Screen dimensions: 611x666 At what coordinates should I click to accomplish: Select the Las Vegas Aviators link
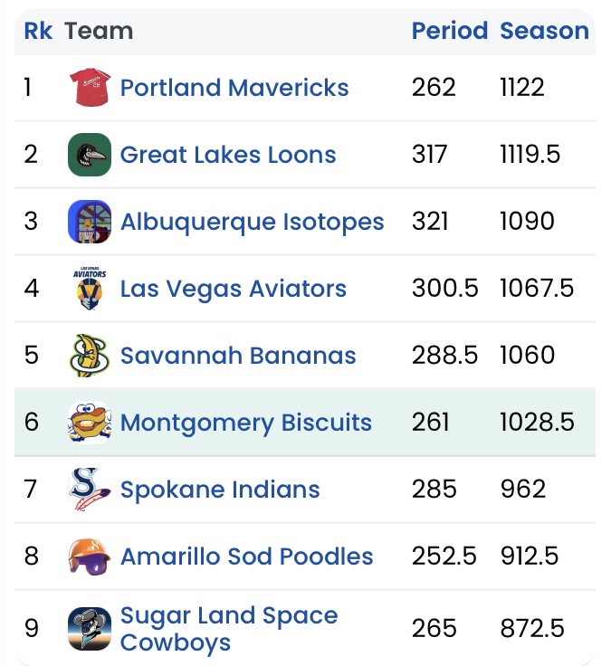click(x=234, y=289)
